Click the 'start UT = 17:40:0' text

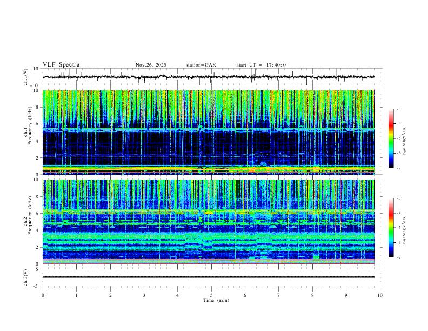pyautogui.click(x=261, y=65)
